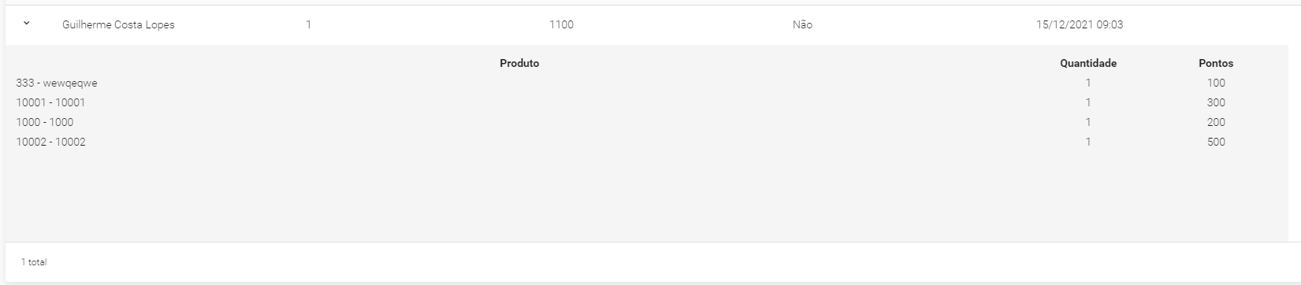Click the Produto column header
Viewport: 1301px width, 285px height.
pos(519,63)
